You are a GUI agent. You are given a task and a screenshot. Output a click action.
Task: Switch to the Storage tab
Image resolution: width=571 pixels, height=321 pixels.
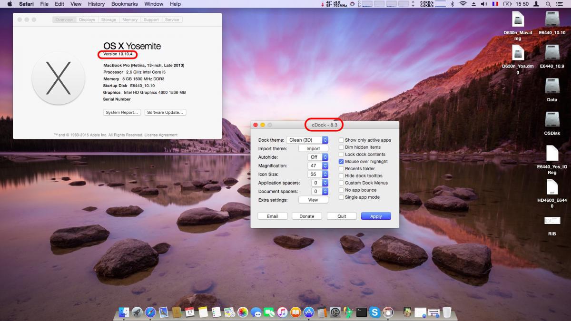click(108, 19)
